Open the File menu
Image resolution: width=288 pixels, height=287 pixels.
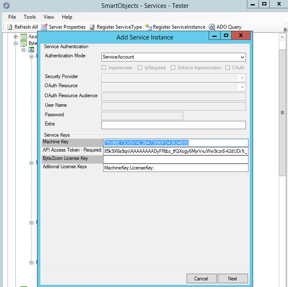tap(12, 17)
